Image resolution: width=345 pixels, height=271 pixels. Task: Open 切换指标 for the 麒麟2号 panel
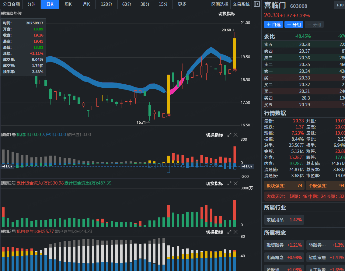point(214,184)
